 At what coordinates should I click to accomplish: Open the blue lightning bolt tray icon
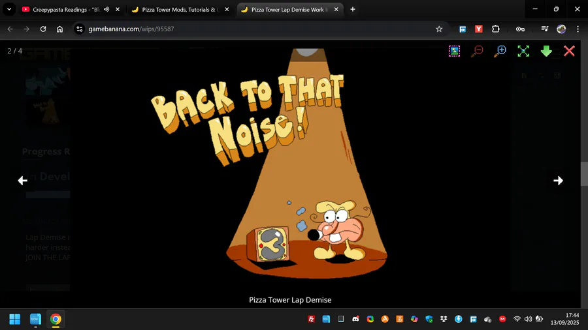pos(458,319)
